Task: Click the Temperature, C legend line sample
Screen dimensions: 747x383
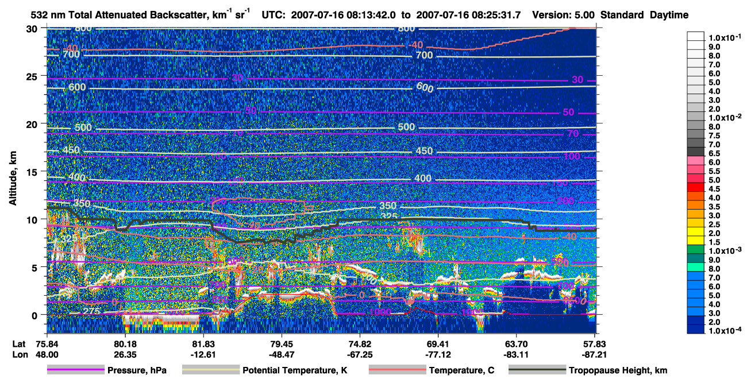Action: click(x=397, y=370)
